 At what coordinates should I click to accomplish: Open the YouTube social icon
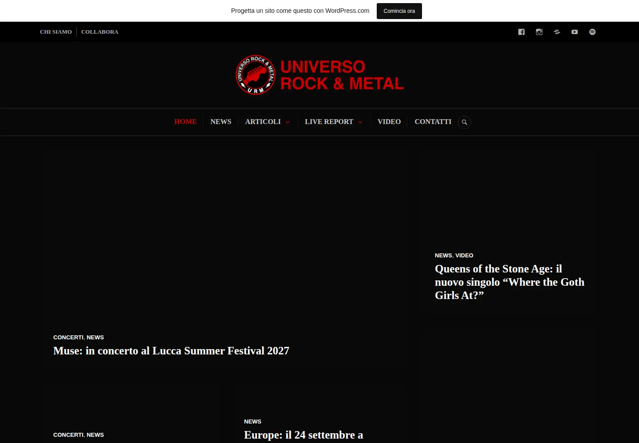(x=575, y=32)
